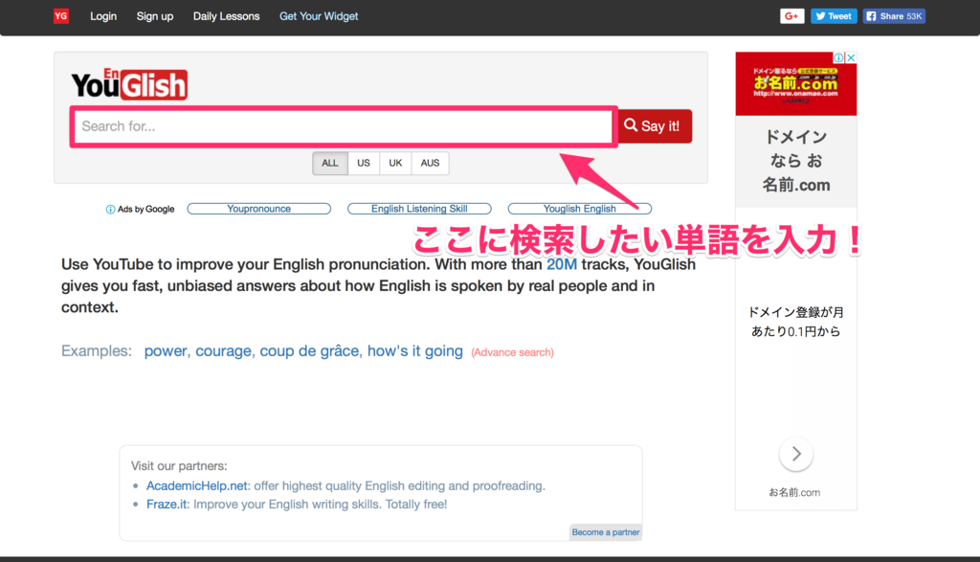The width and height of the screenshot is (980, 562).
Task: Open the Youpronounce ad link
Action: [x=258, y=209]
